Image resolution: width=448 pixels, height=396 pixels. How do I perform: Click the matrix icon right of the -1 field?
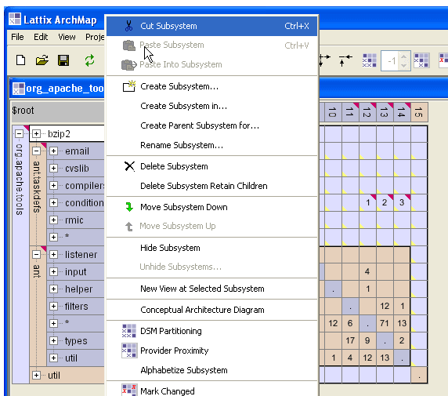(x=421, y=60)
